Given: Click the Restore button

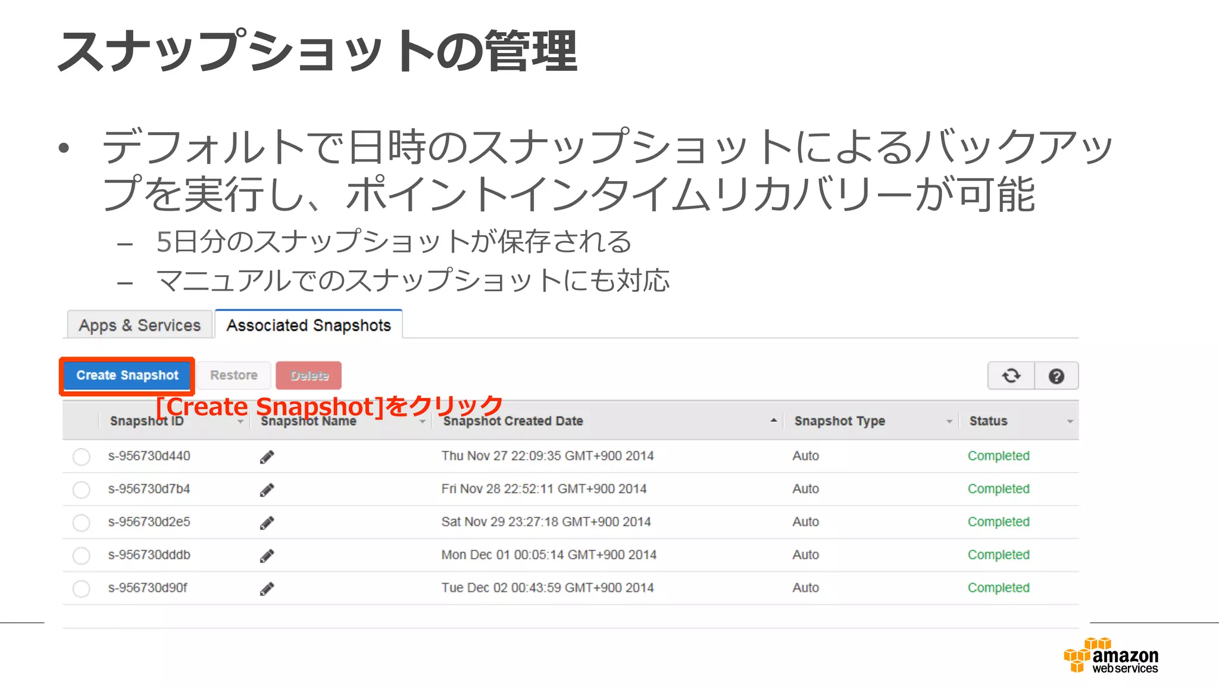Looking at the screenshot, I should click(x=234, y=375).
